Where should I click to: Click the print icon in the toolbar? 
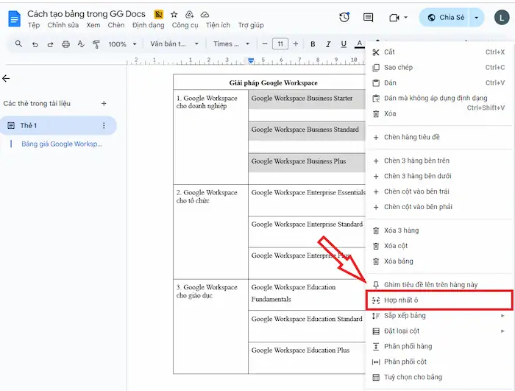66,44
